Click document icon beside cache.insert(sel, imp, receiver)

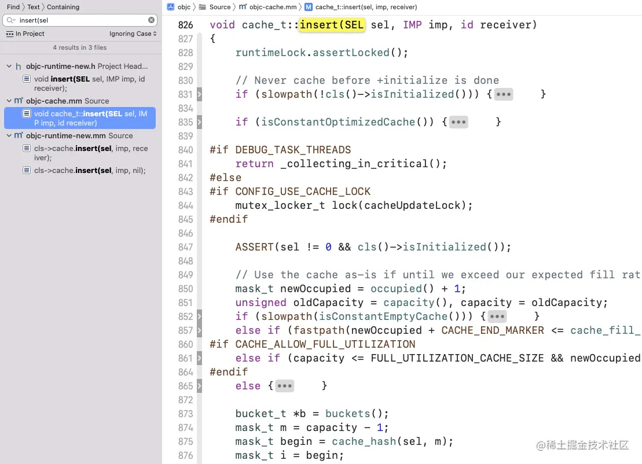[27, 148]
